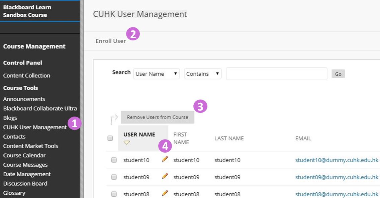This screenshot has height=198, width=380.
Task: Click the edit pencil icon for student08
Action: point(165,193)
